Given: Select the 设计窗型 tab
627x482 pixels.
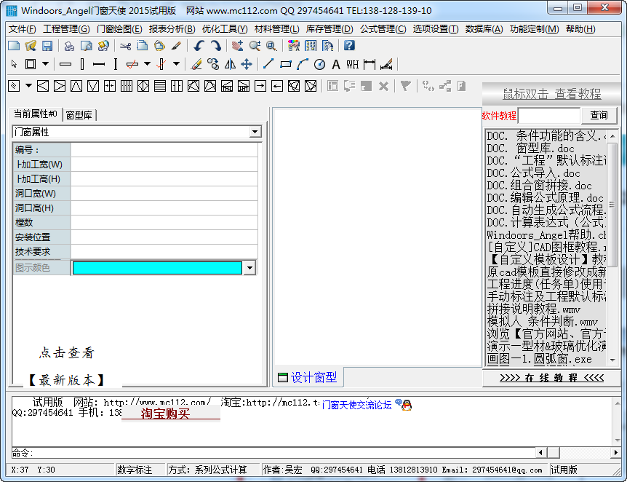Looking at the screenshot, I should pyautogui.click(x=307, y=377).
